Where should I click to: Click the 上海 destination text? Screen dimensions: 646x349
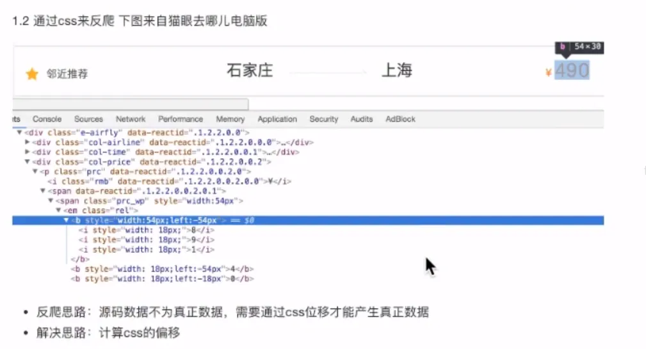tap(396, 70)
